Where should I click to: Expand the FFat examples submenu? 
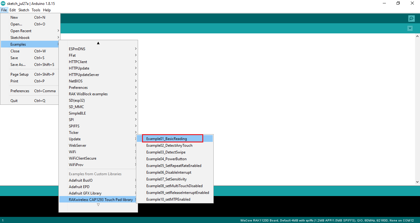tap(98, 55)
